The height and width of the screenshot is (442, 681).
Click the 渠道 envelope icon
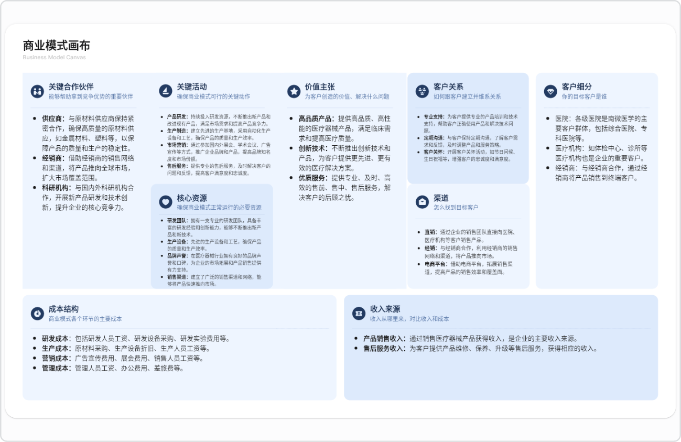click(x=422, y=202)
